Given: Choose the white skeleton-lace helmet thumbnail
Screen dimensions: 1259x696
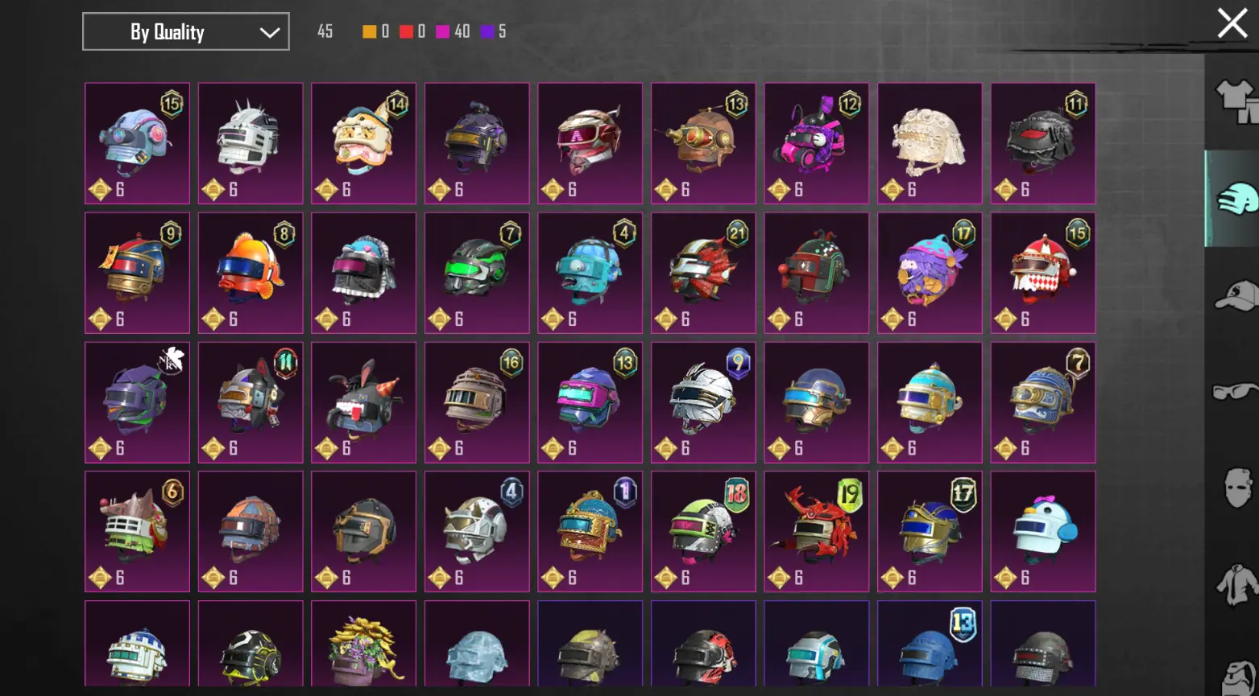Looking at the screenshot, I should click(x=930, y=143).
